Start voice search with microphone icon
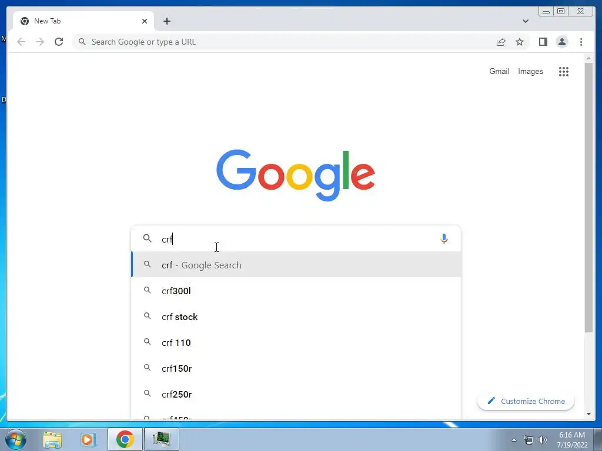Viewport: 602px width, 451px height. [x=444, y=239]
